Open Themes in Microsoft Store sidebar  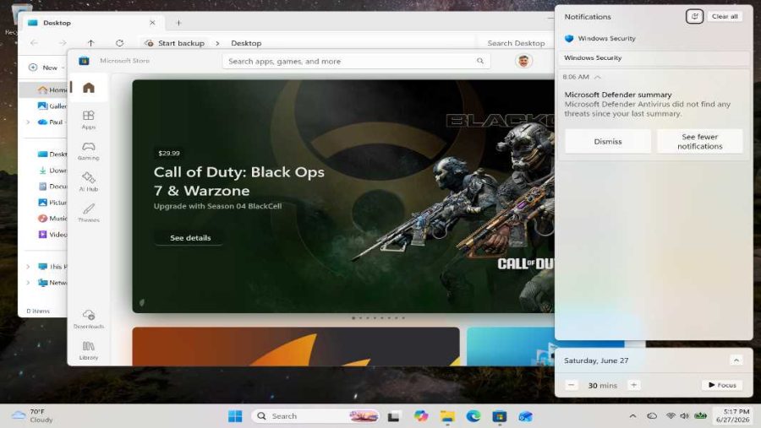(x=88, y=213)
